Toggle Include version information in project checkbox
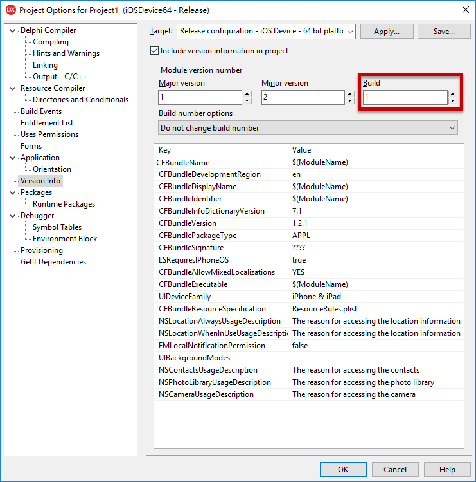This screenshot has width=476, height=482. coord(154,51)
